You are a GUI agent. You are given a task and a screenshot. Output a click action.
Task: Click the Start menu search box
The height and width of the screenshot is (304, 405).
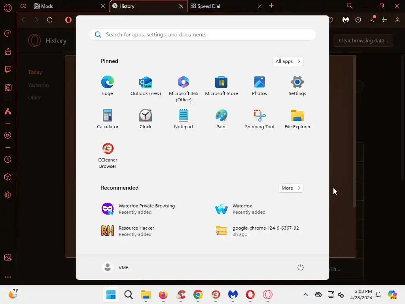[202, 34]
